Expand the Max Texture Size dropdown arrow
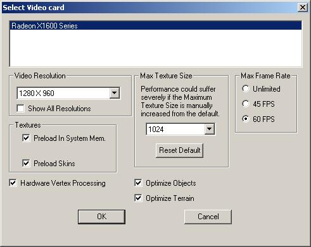This screenshot has height=247, width=311. coord(209,129)
